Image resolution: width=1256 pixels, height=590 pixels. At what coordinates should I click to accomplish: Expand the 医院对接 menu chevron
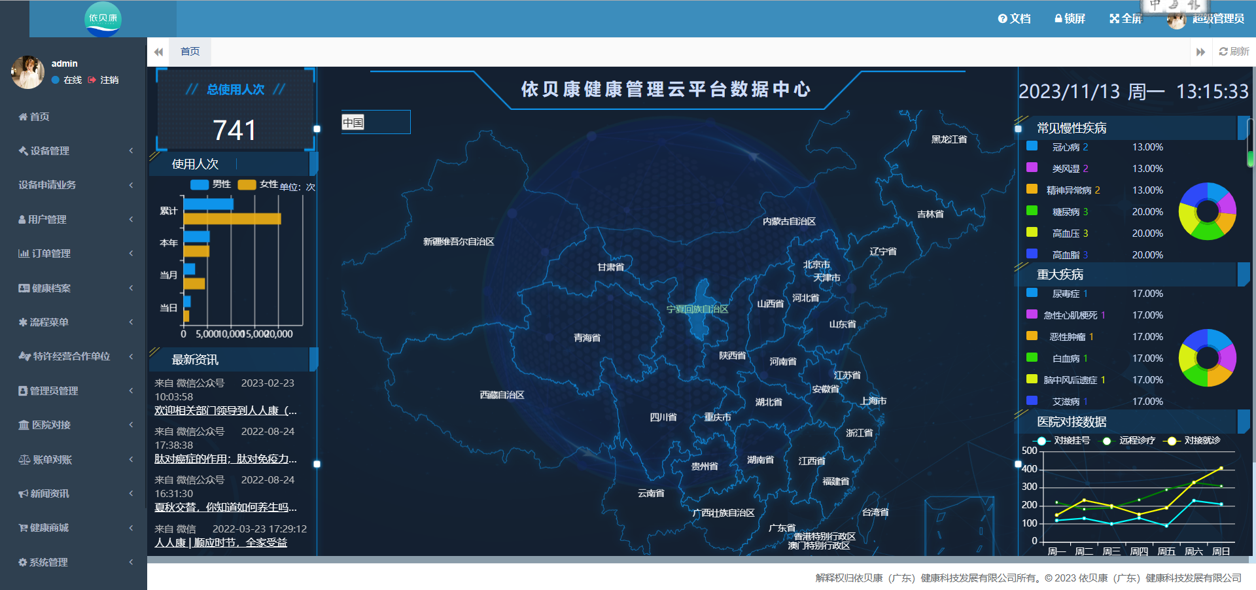pyautogui.click(x=131, y=425)
